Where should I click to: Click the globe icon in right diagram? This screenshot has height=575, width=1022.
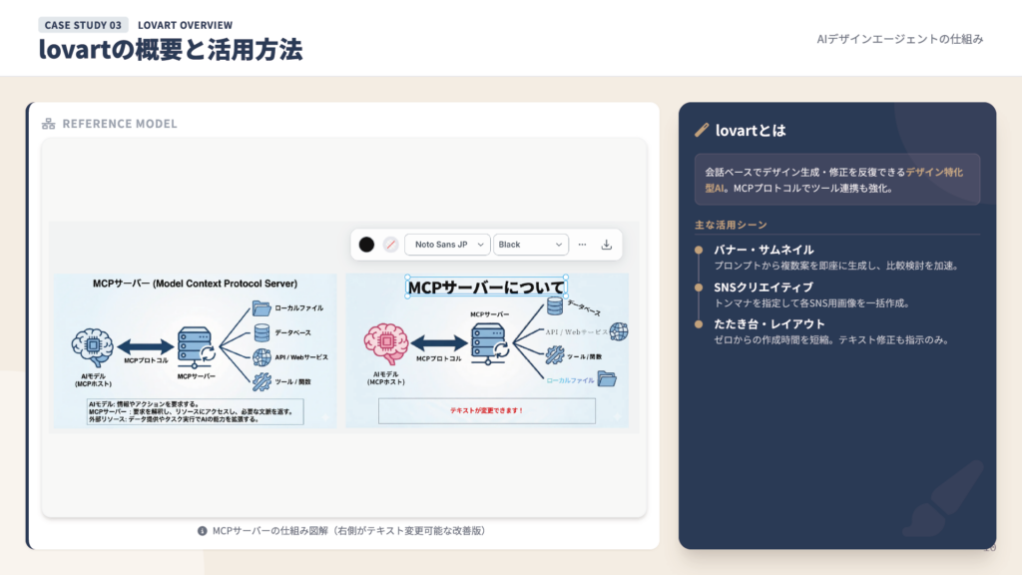click(619, 331)
